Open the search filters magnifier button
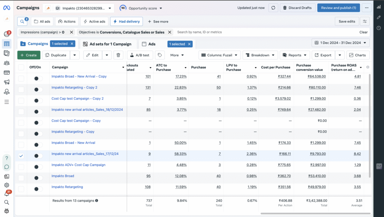This screenshot has width=384, height=217. coord(22,21)
